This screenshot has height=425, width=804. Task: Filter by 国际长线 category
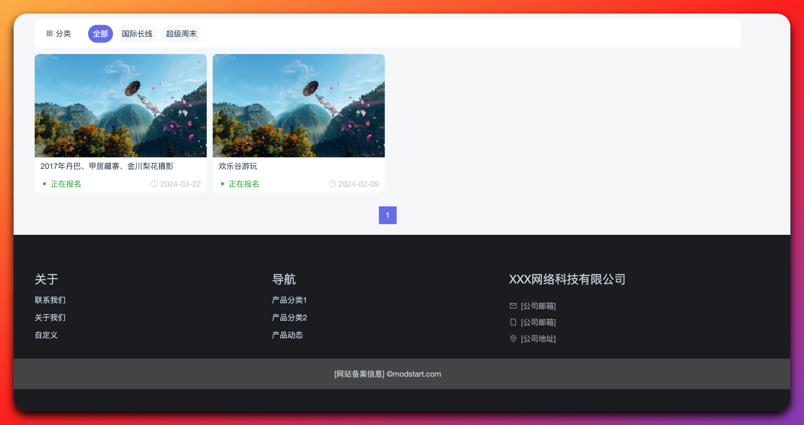tap(137, 34)
